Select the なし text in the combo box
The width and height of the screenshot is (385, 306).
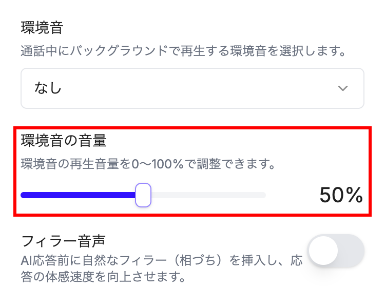click(48, 88)
